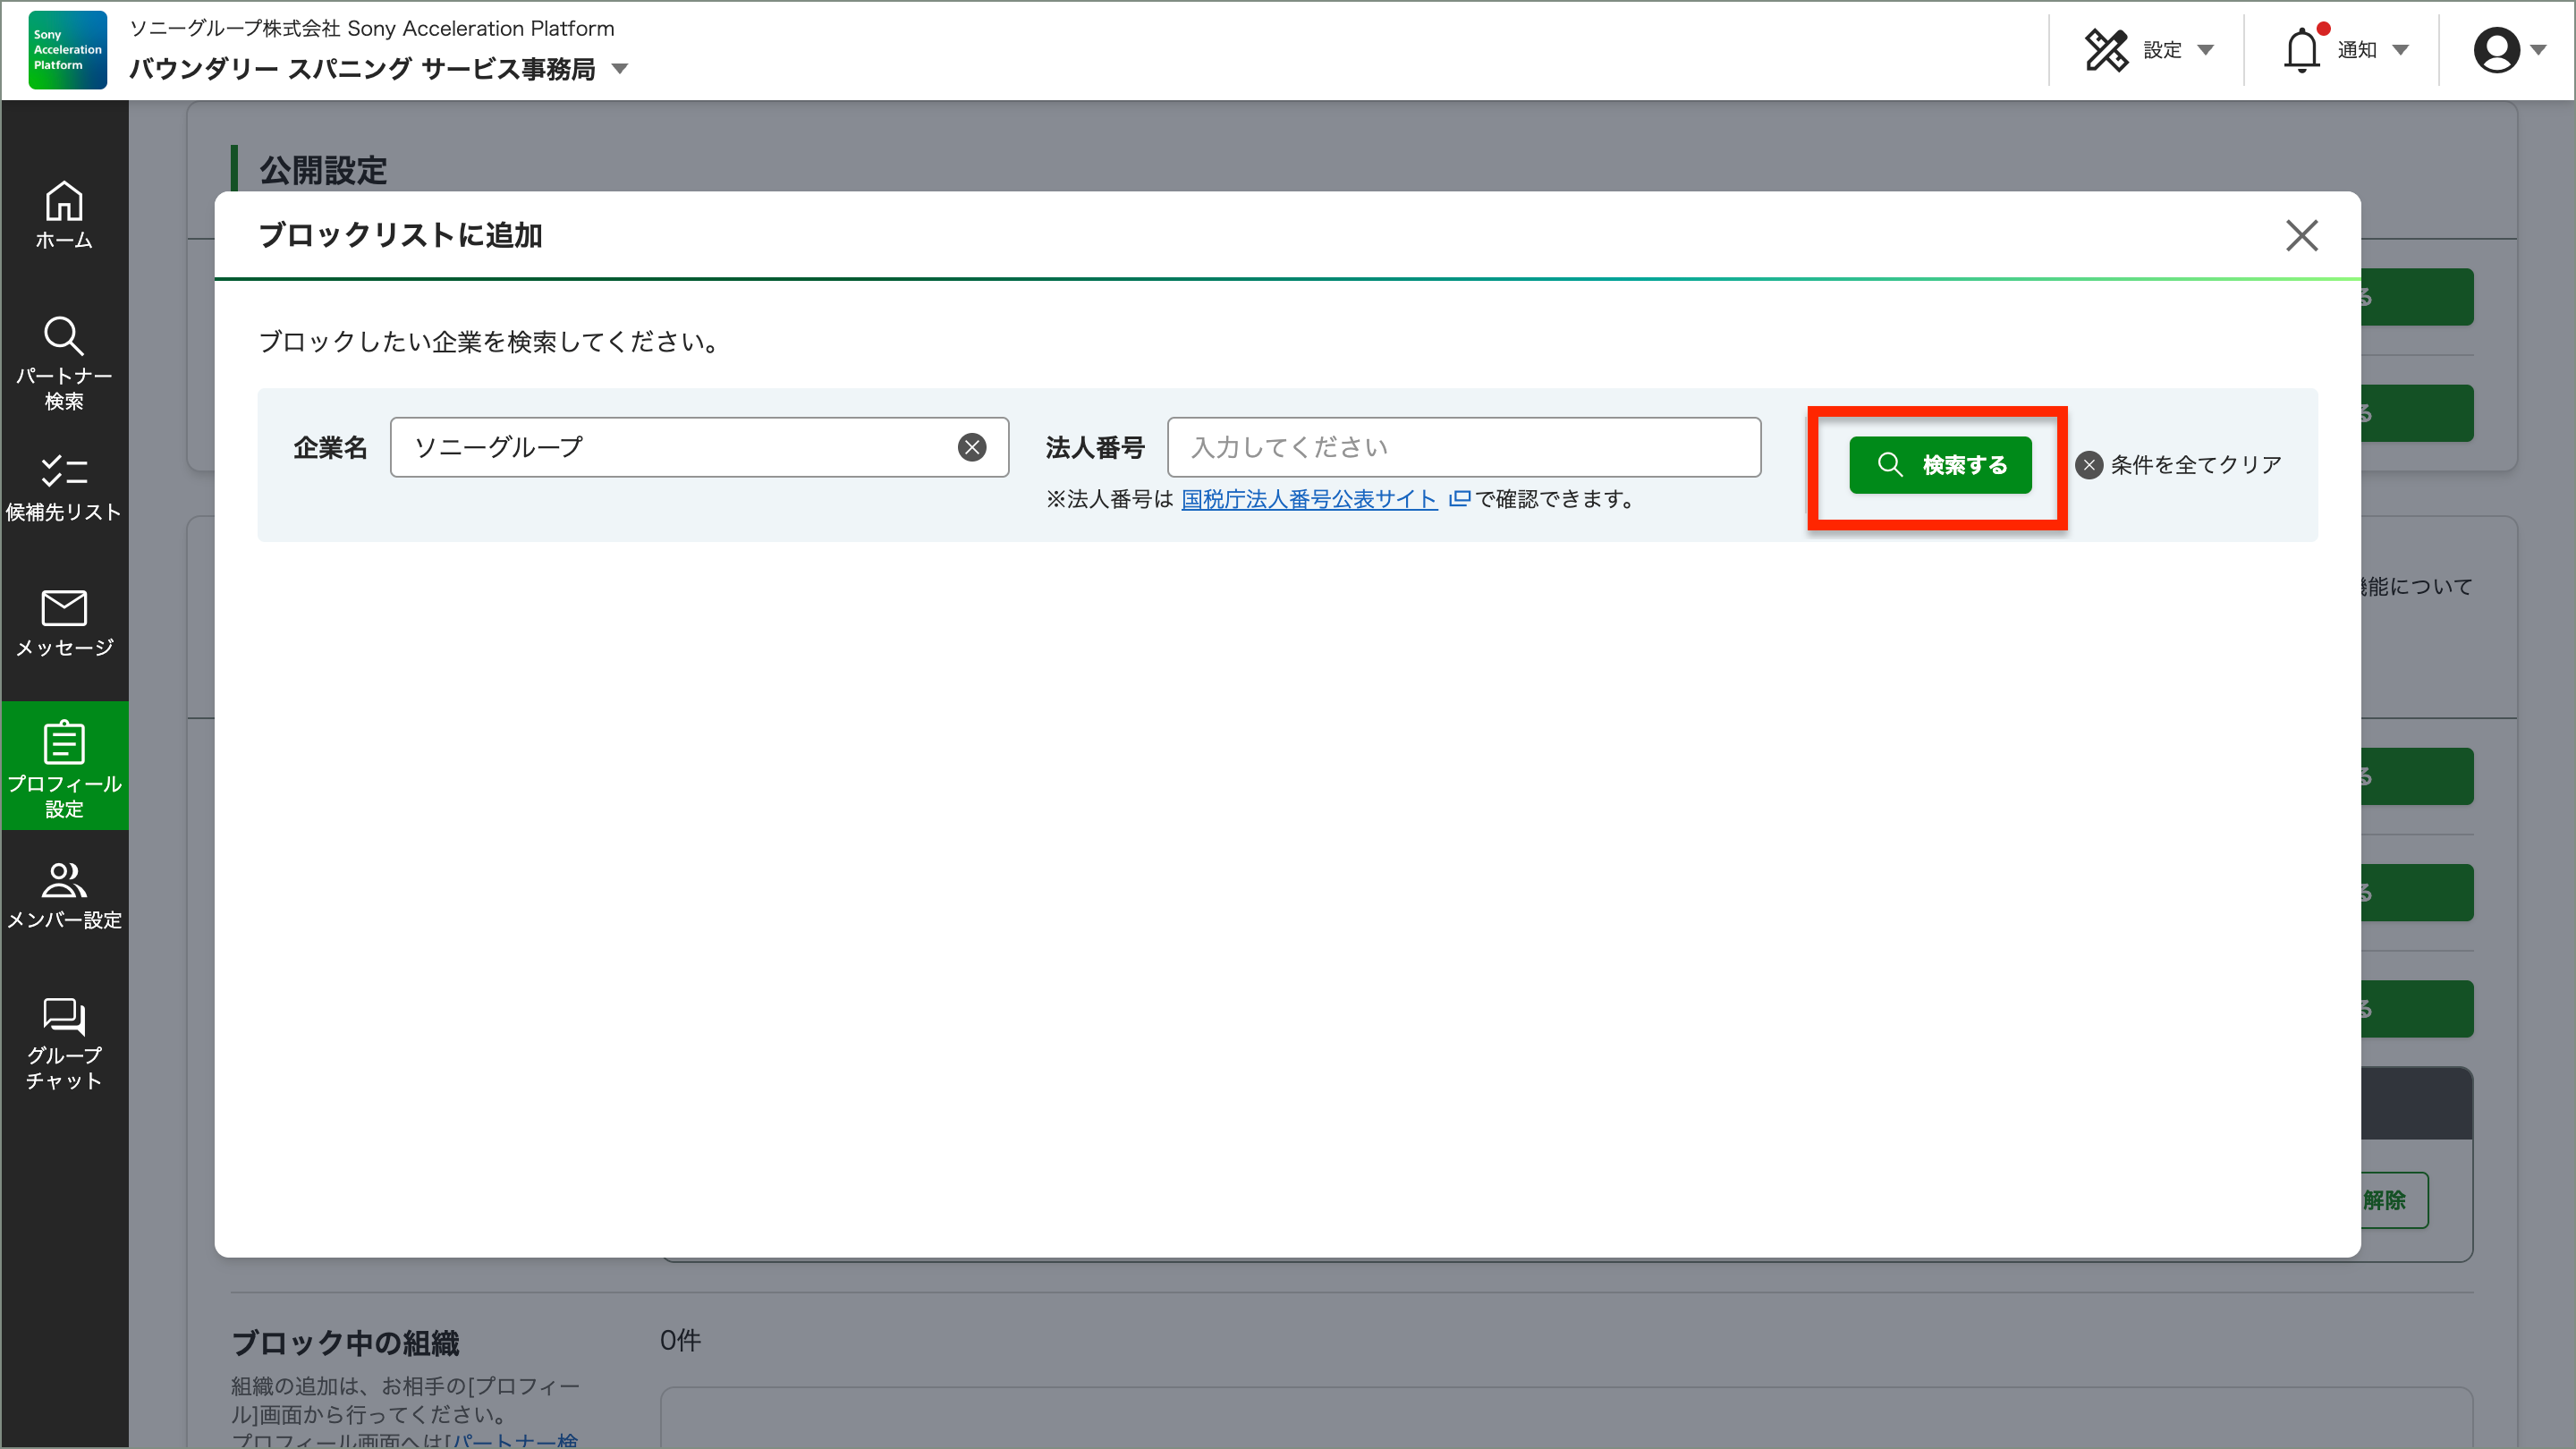Select 候補先リスト in the sidebar
Viewport: 2576px width, 1449px height.
tap(64, 487)
